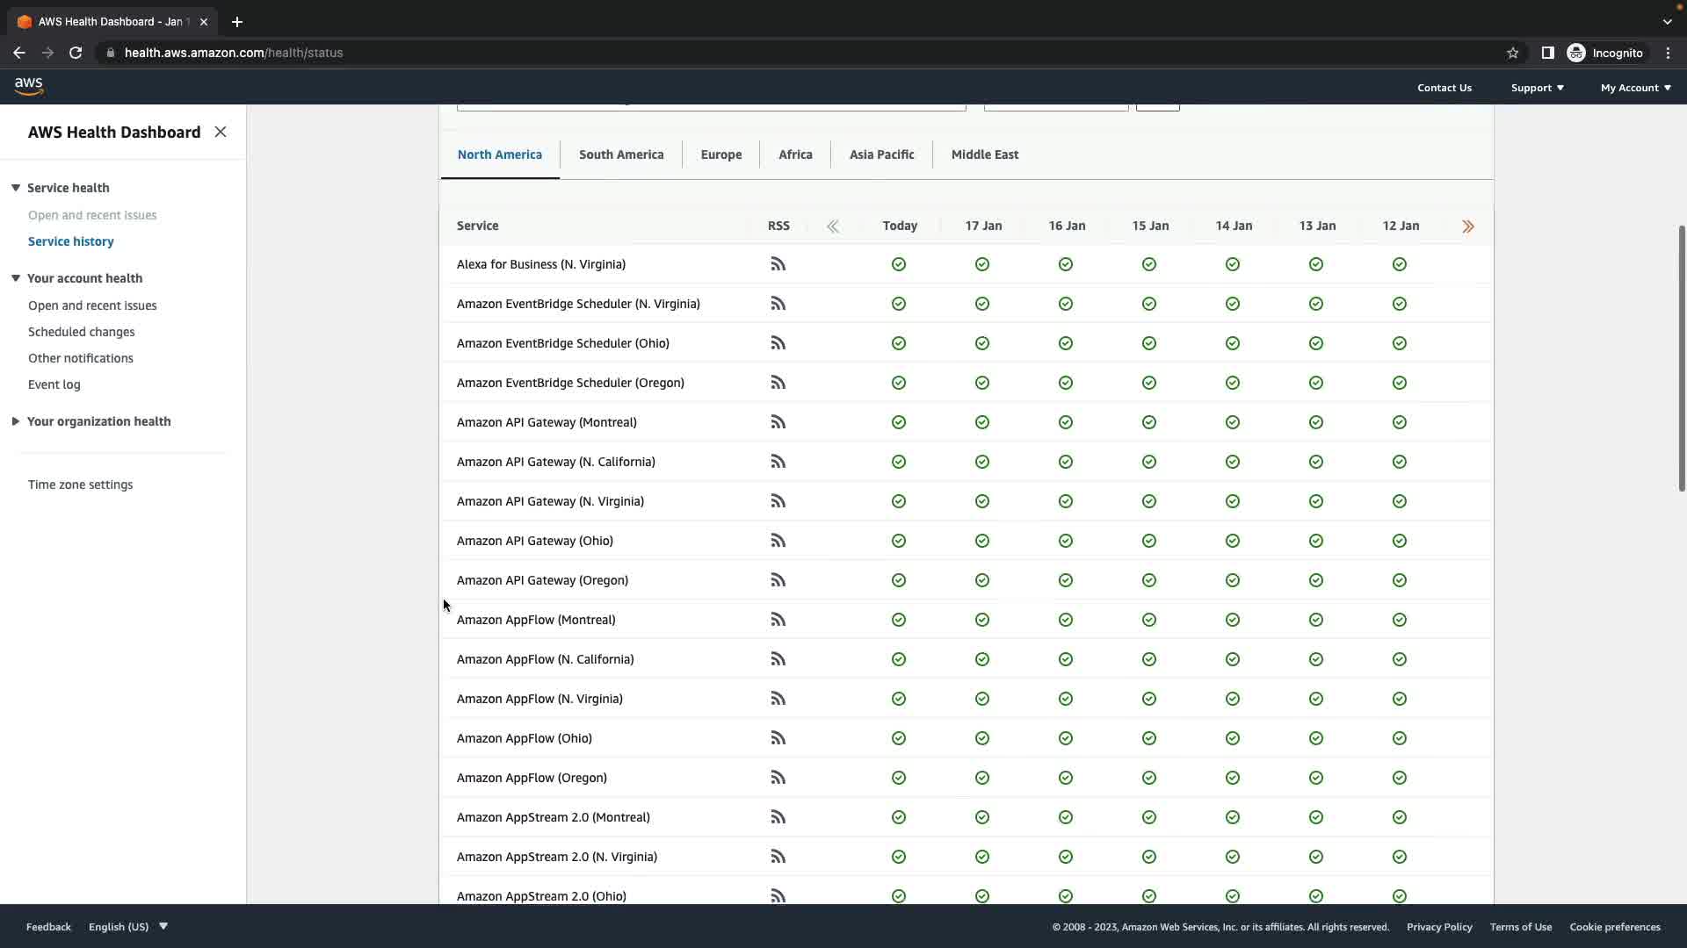Viewport: 1687px width, 948px height.
Task: Bookmark this page with the star icon
Action: pos(1512,53)
